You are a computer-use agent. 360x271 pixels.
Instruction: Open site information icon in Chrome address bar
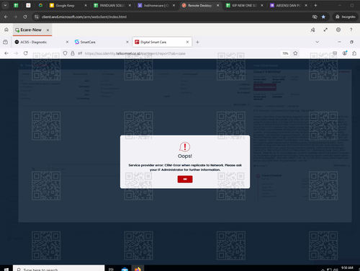[37, 17]
